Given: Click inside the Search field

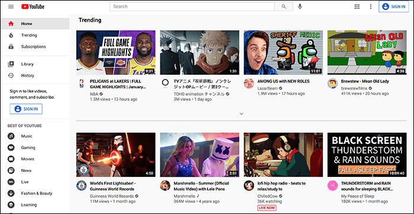Looking at the screenshot, I should click(x=192, y=6).
